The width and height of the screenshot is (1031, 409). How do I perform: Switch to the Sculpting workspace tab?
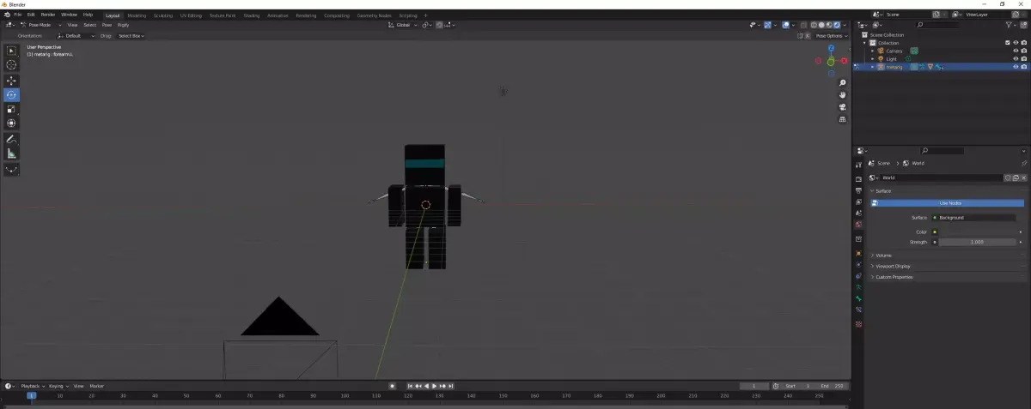click(x=162, y=15)
